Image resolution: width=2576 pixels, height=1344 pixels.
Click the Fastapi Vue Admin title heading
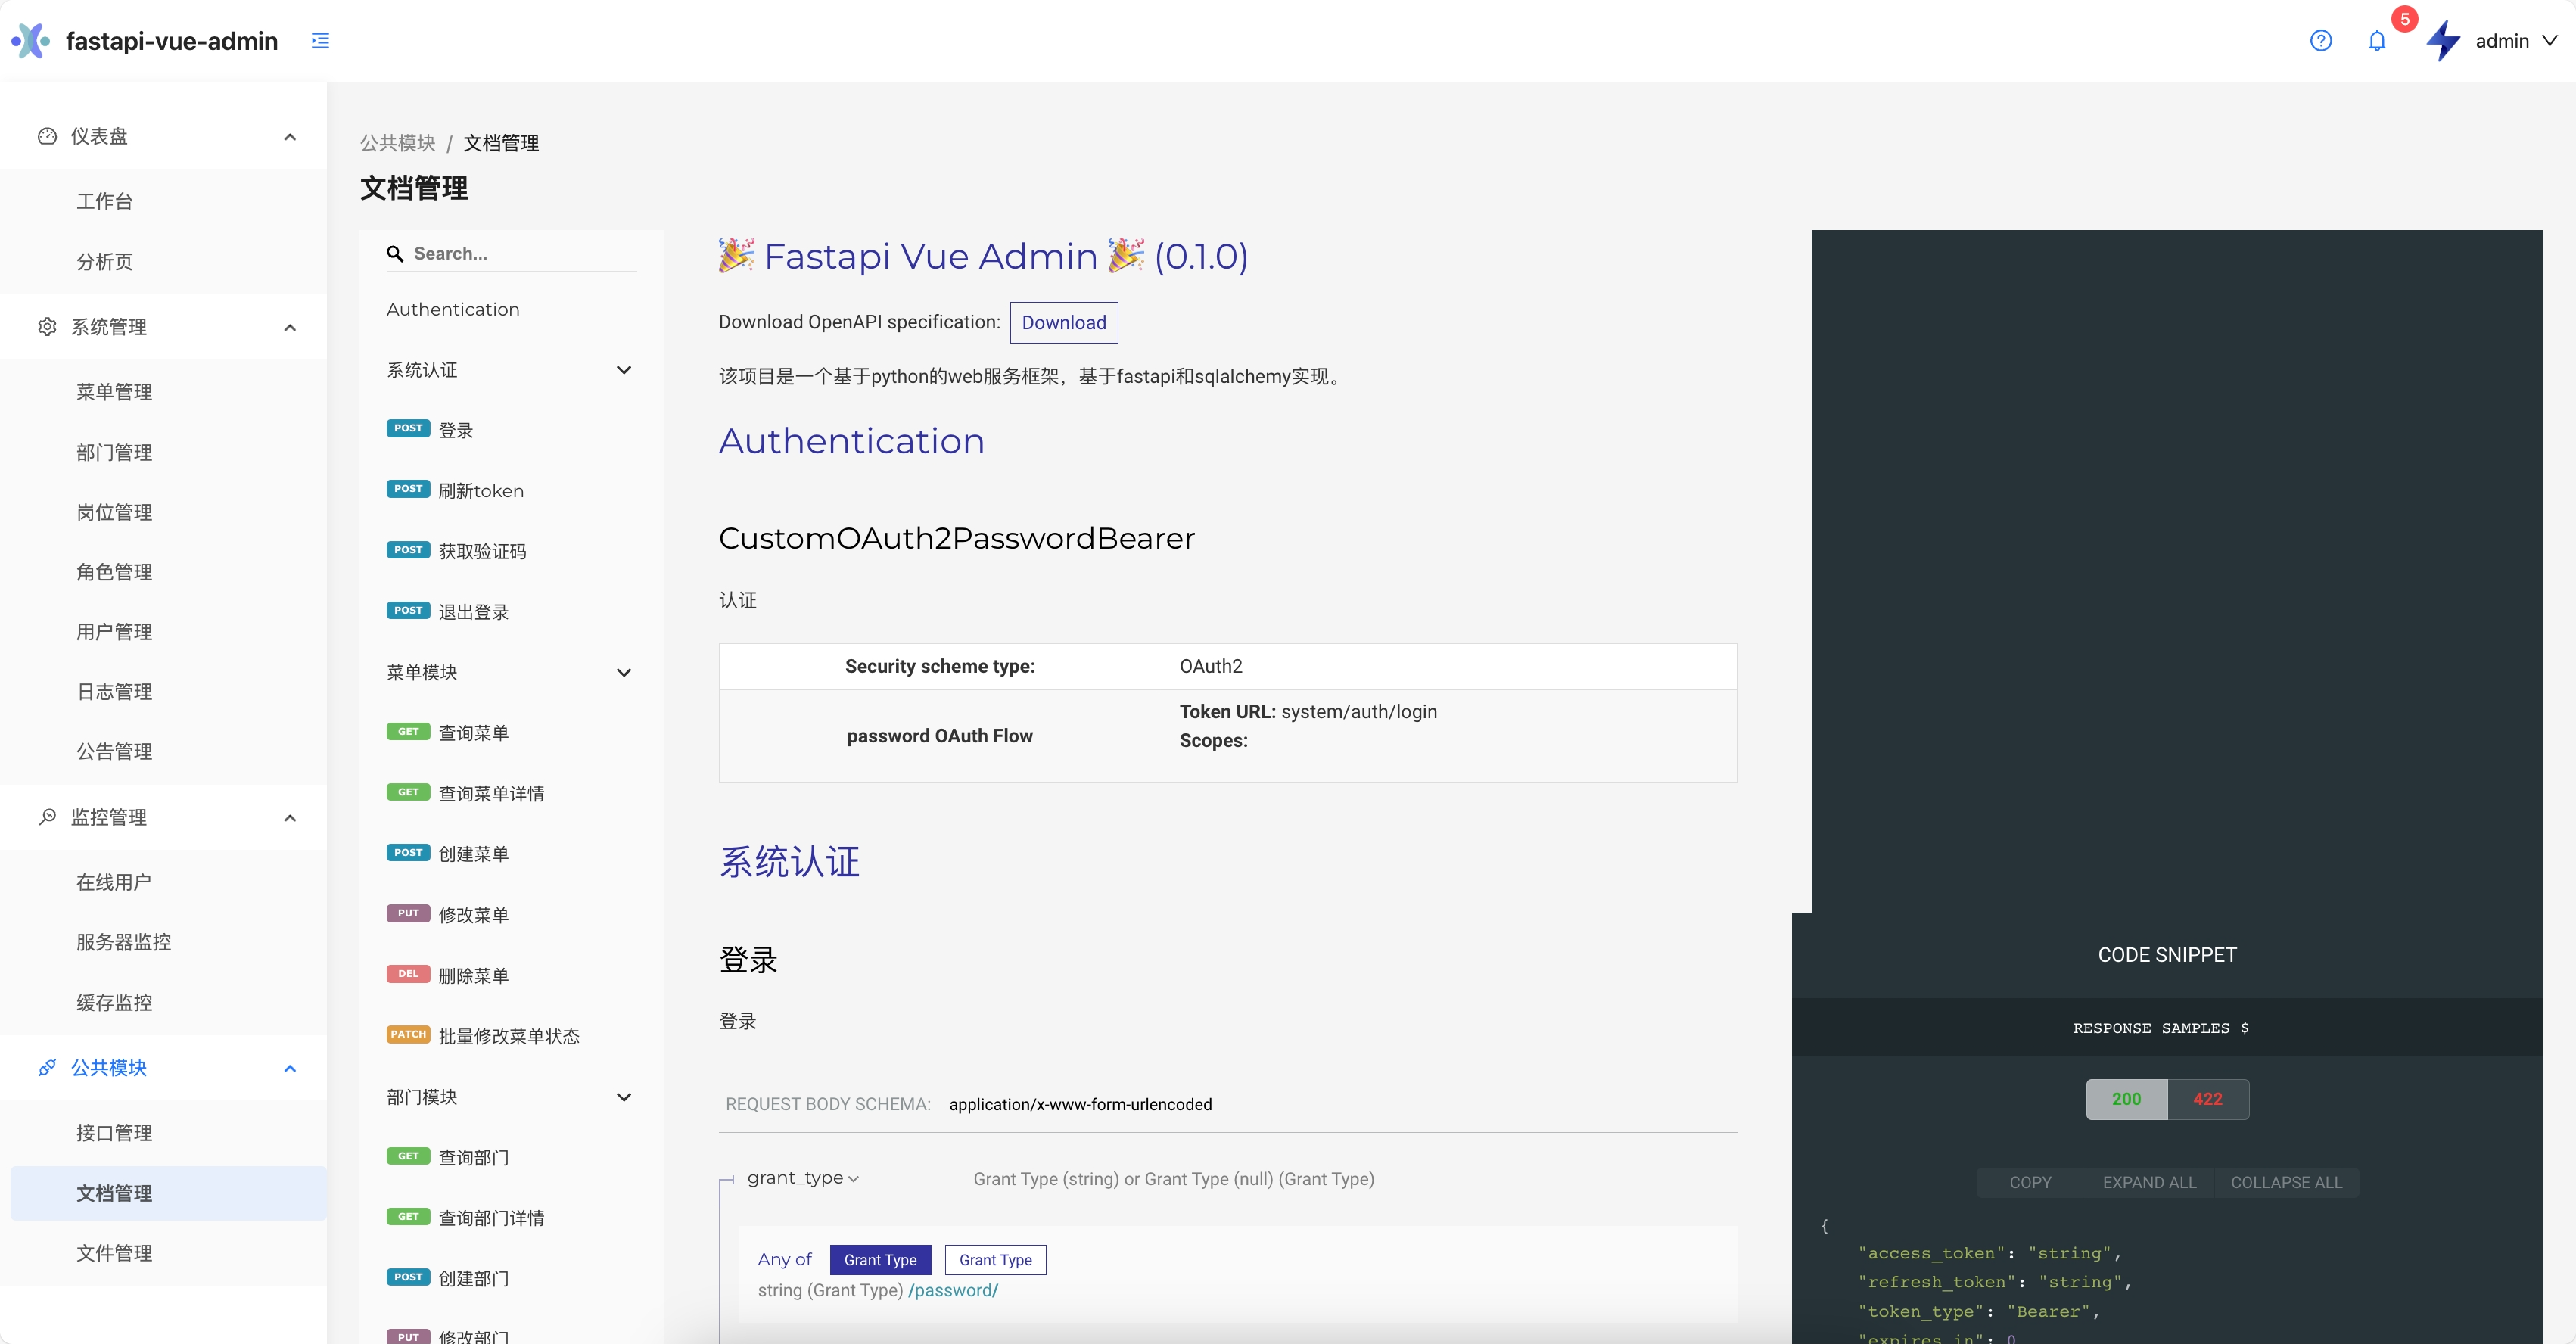coord(983,256)
